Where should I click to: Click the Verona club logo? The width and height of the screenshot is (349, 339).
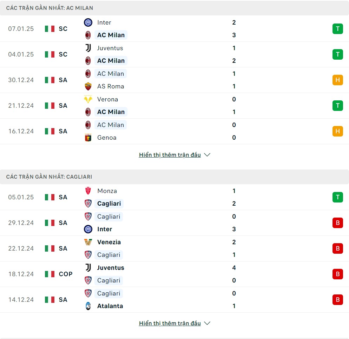[x=88, y=99]
